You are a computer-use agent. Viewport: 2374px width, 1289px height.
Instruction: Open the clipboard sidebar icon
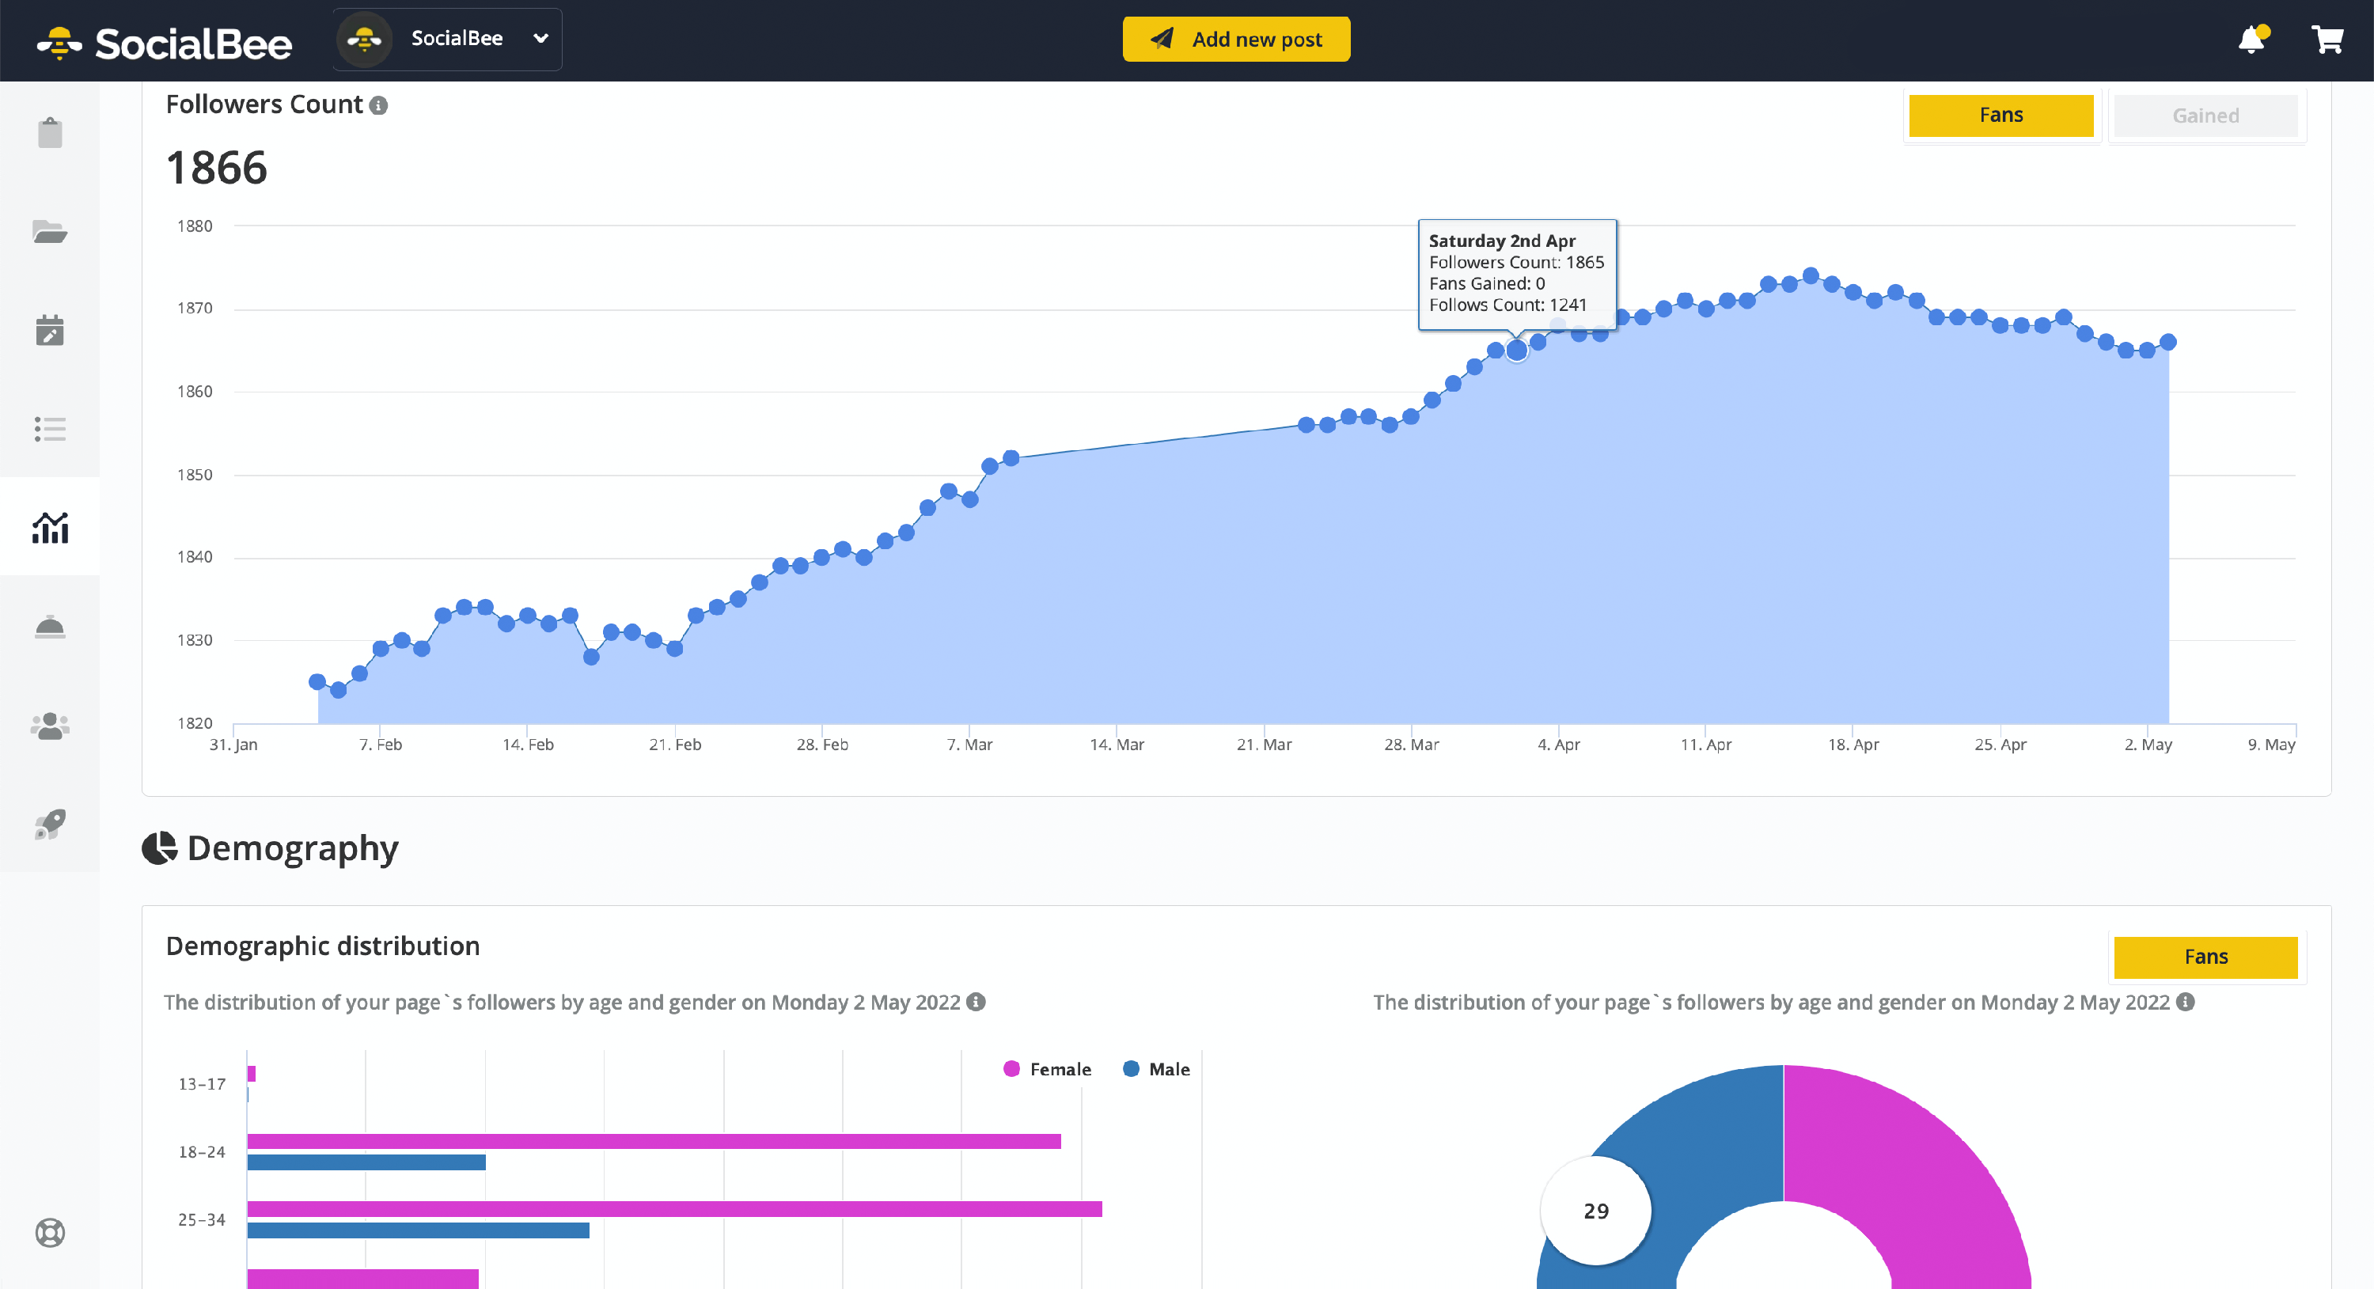pos(50,133)
